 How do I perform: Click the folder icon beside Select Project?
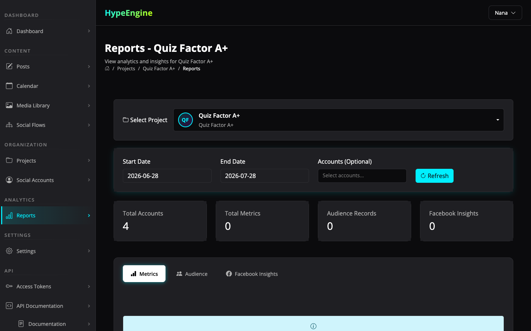point(126,120)
